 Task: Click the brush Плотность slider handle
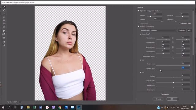182,16
